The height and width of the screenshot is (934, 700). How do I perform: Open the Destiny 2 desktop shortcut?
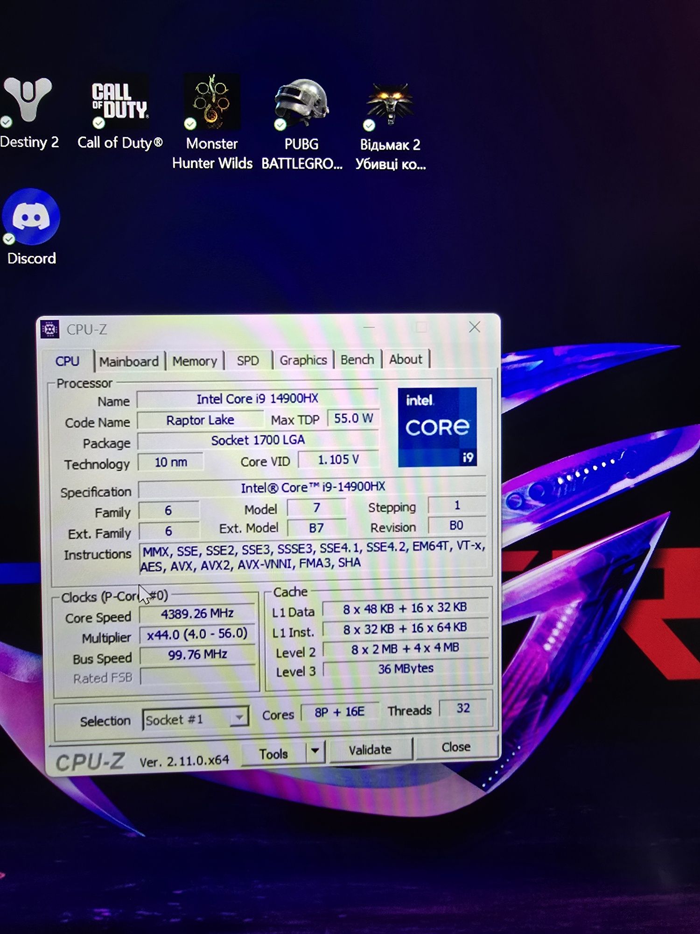(x=28, y=100)
